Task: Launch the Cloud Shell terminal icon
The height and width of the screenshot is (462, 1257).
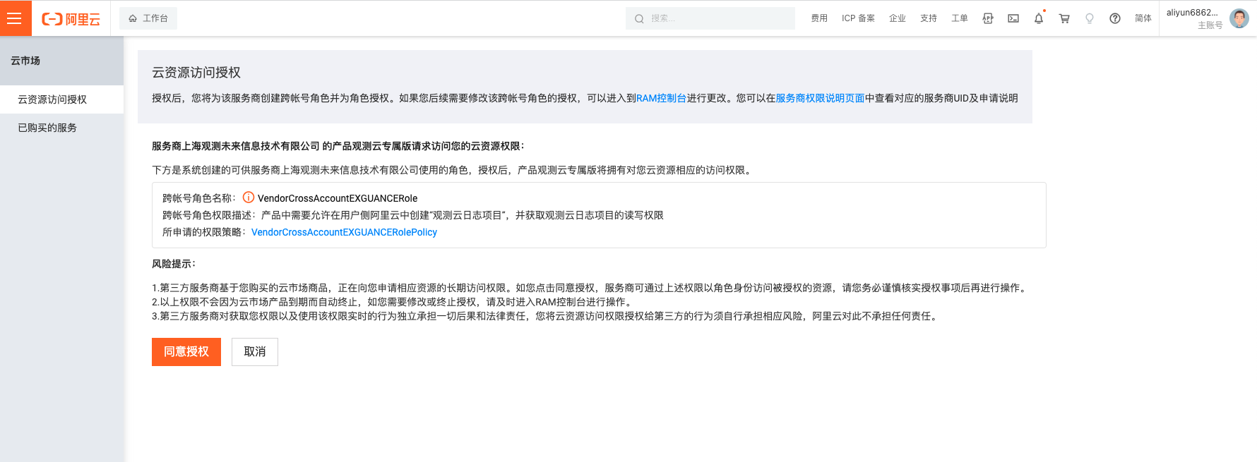Action: pos(1013,18)
